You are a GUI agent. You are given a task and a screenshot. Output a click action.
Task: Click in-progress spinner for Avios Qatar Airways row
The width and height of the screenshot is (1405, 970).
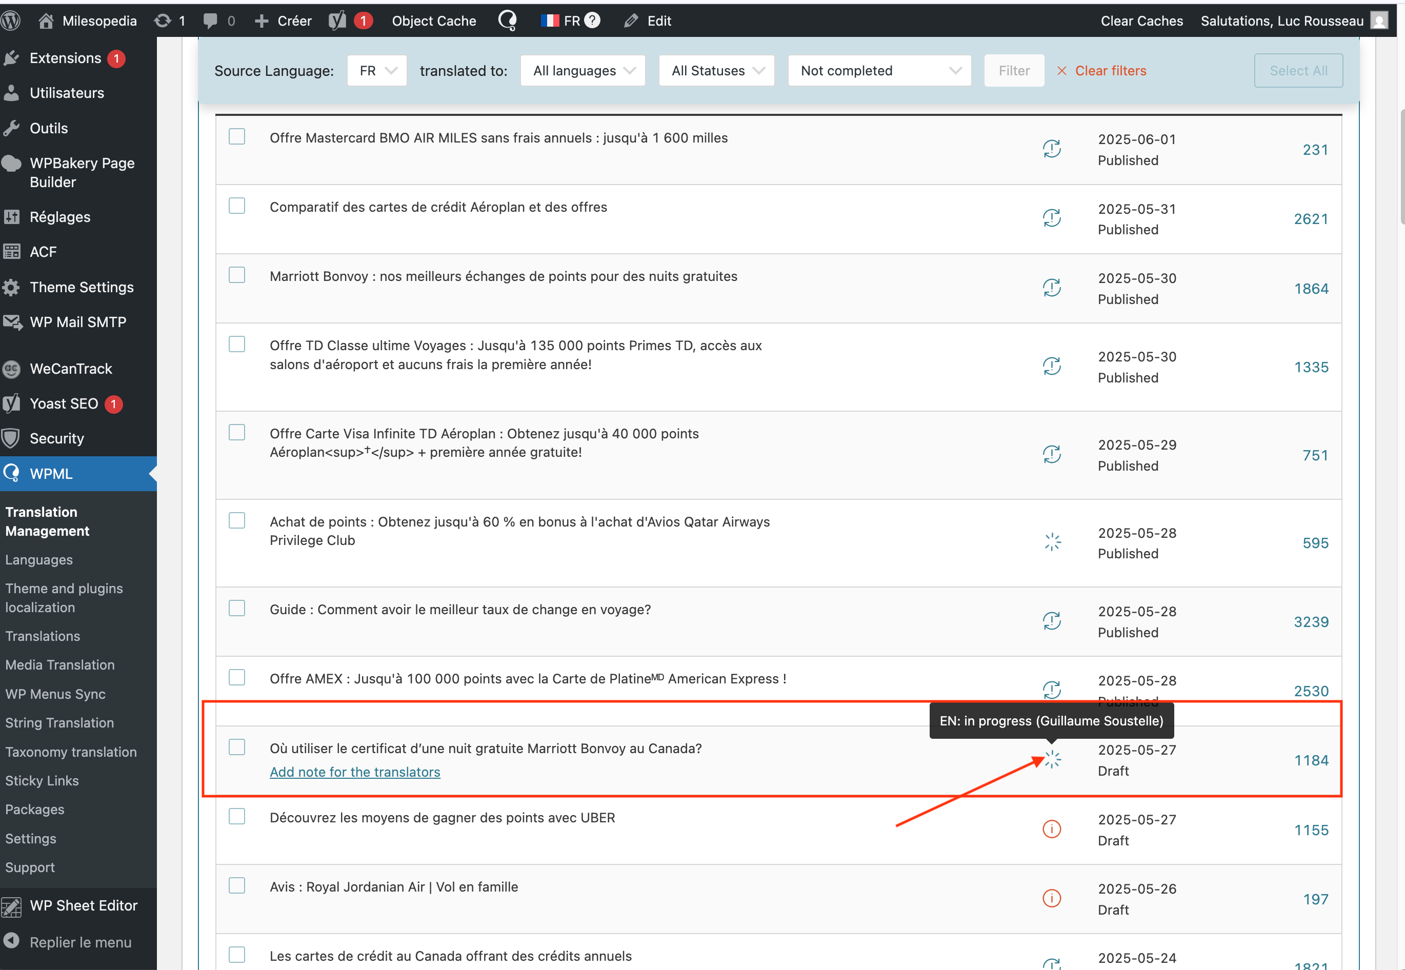pos(1053,542)
